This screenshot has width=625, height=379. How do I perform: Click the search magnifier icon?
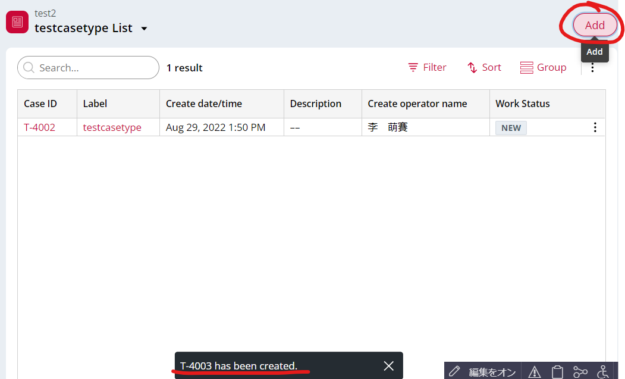point(29,67)
